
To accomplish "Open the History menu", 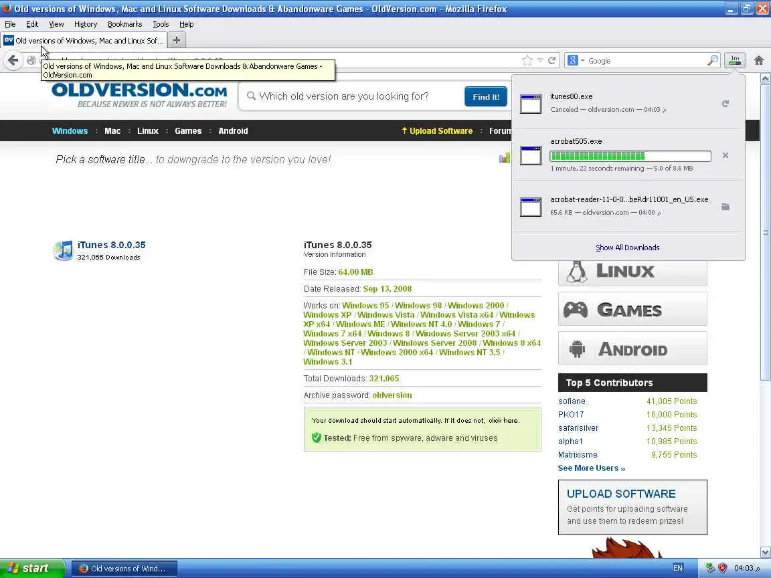I will [86, 24].
